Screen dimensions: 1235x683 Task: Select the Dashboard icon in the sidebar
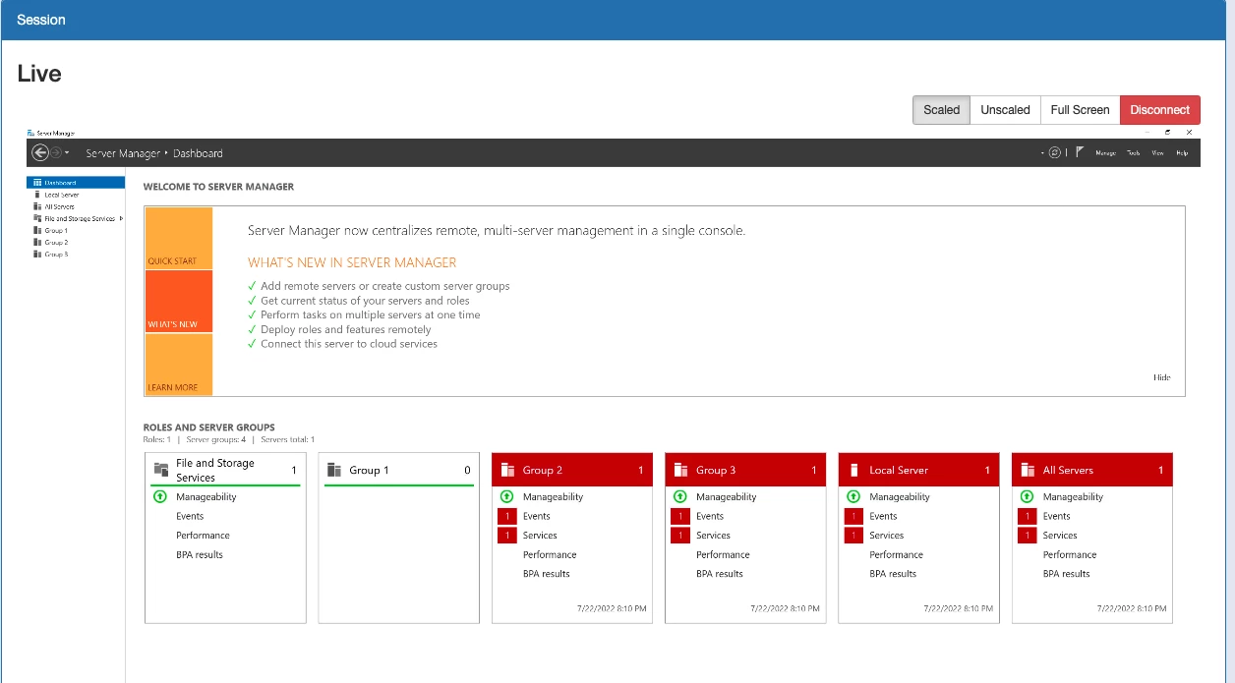[x=37, y=182]
